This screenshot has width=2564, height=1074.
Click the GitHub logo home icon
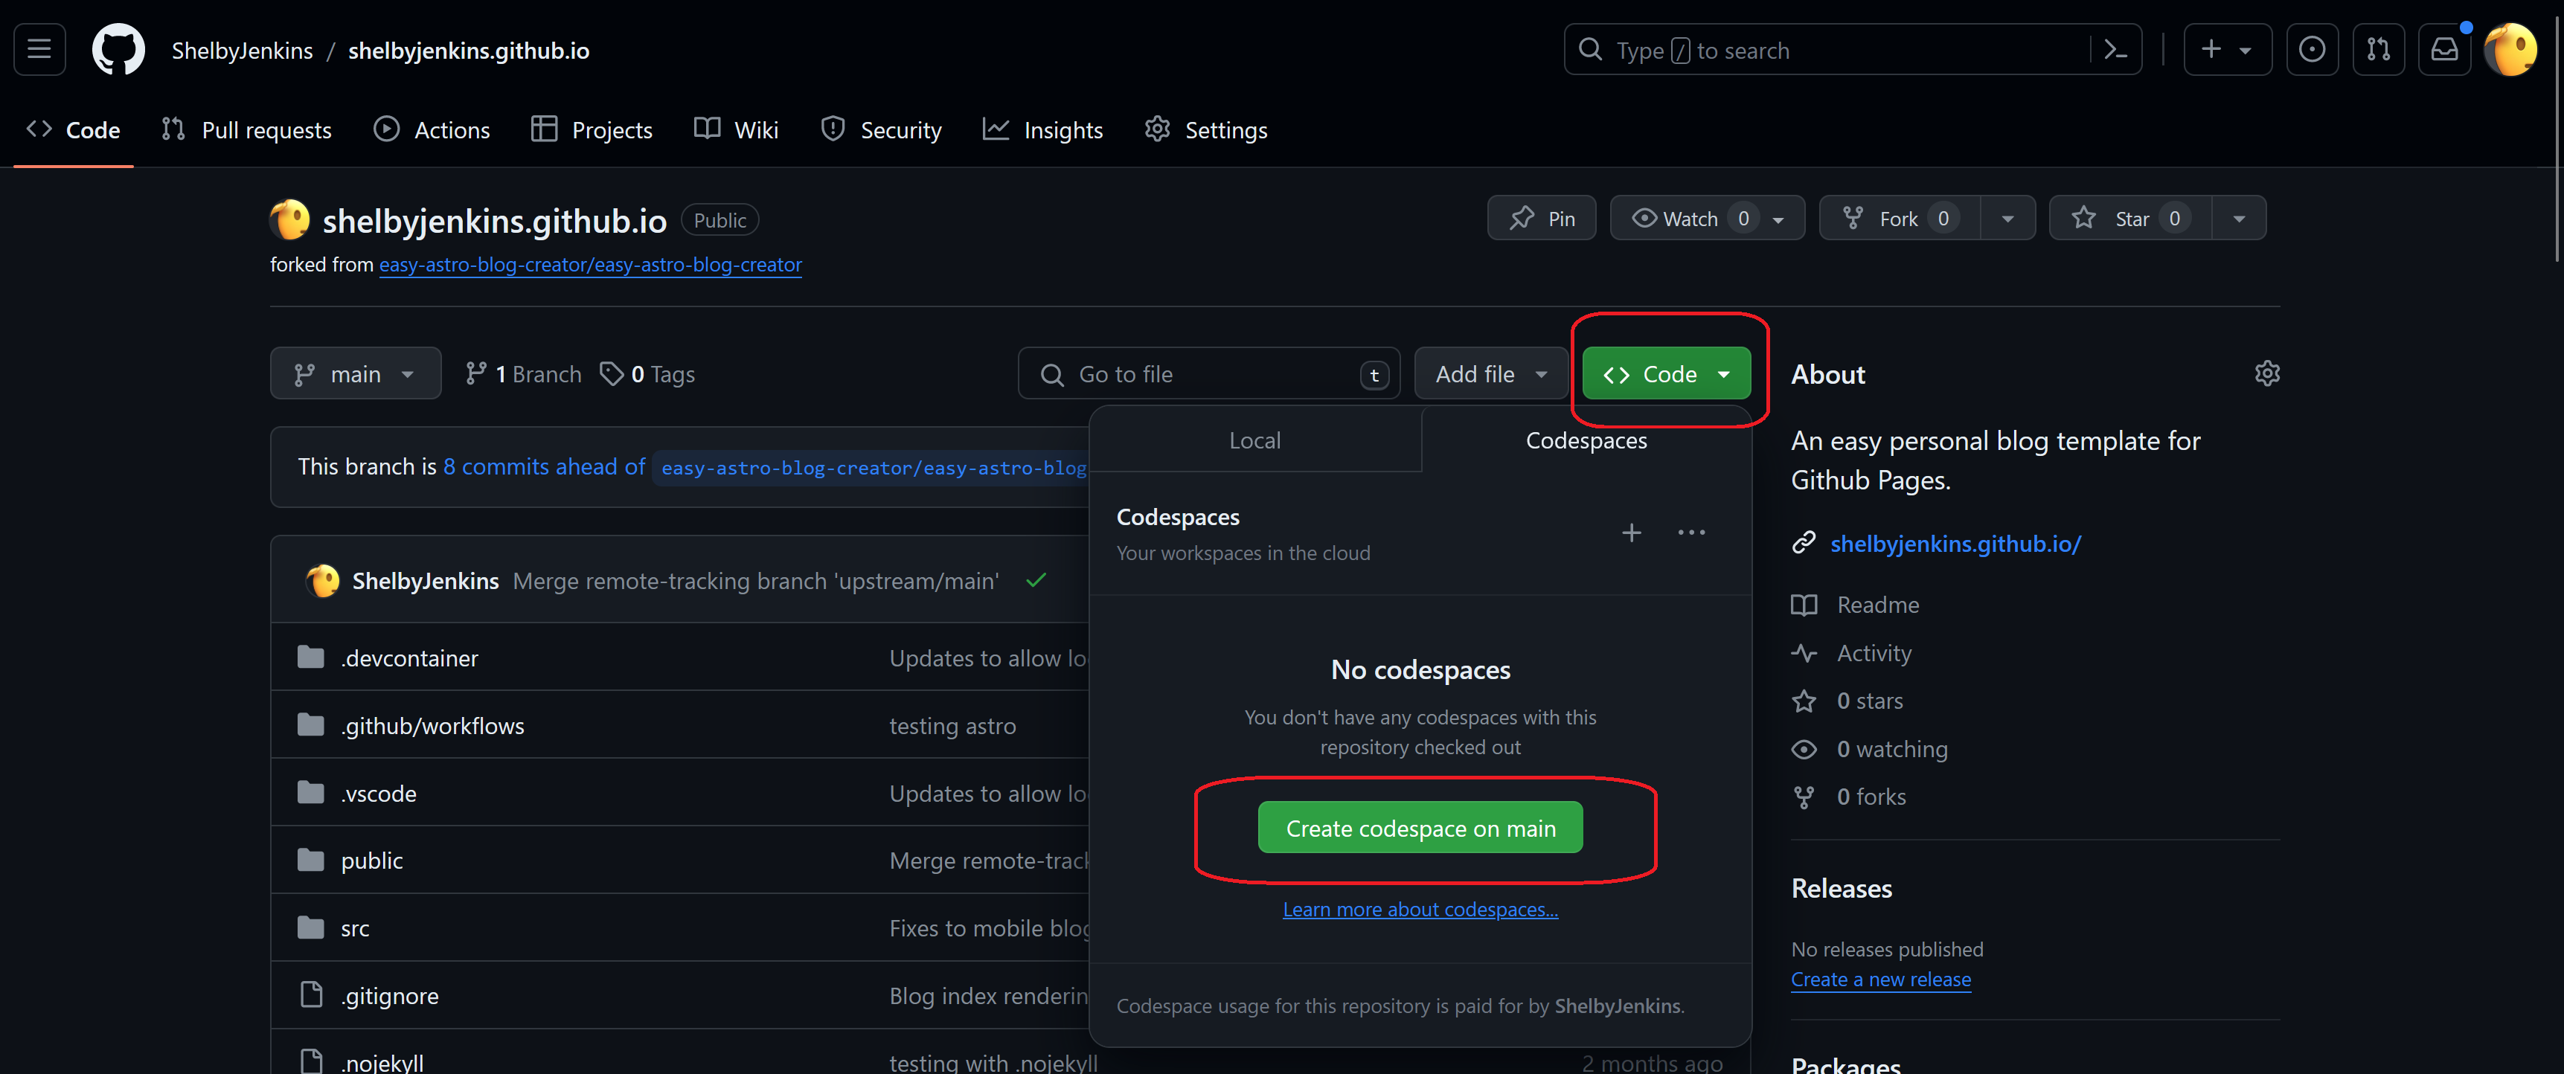coord(118,49)
